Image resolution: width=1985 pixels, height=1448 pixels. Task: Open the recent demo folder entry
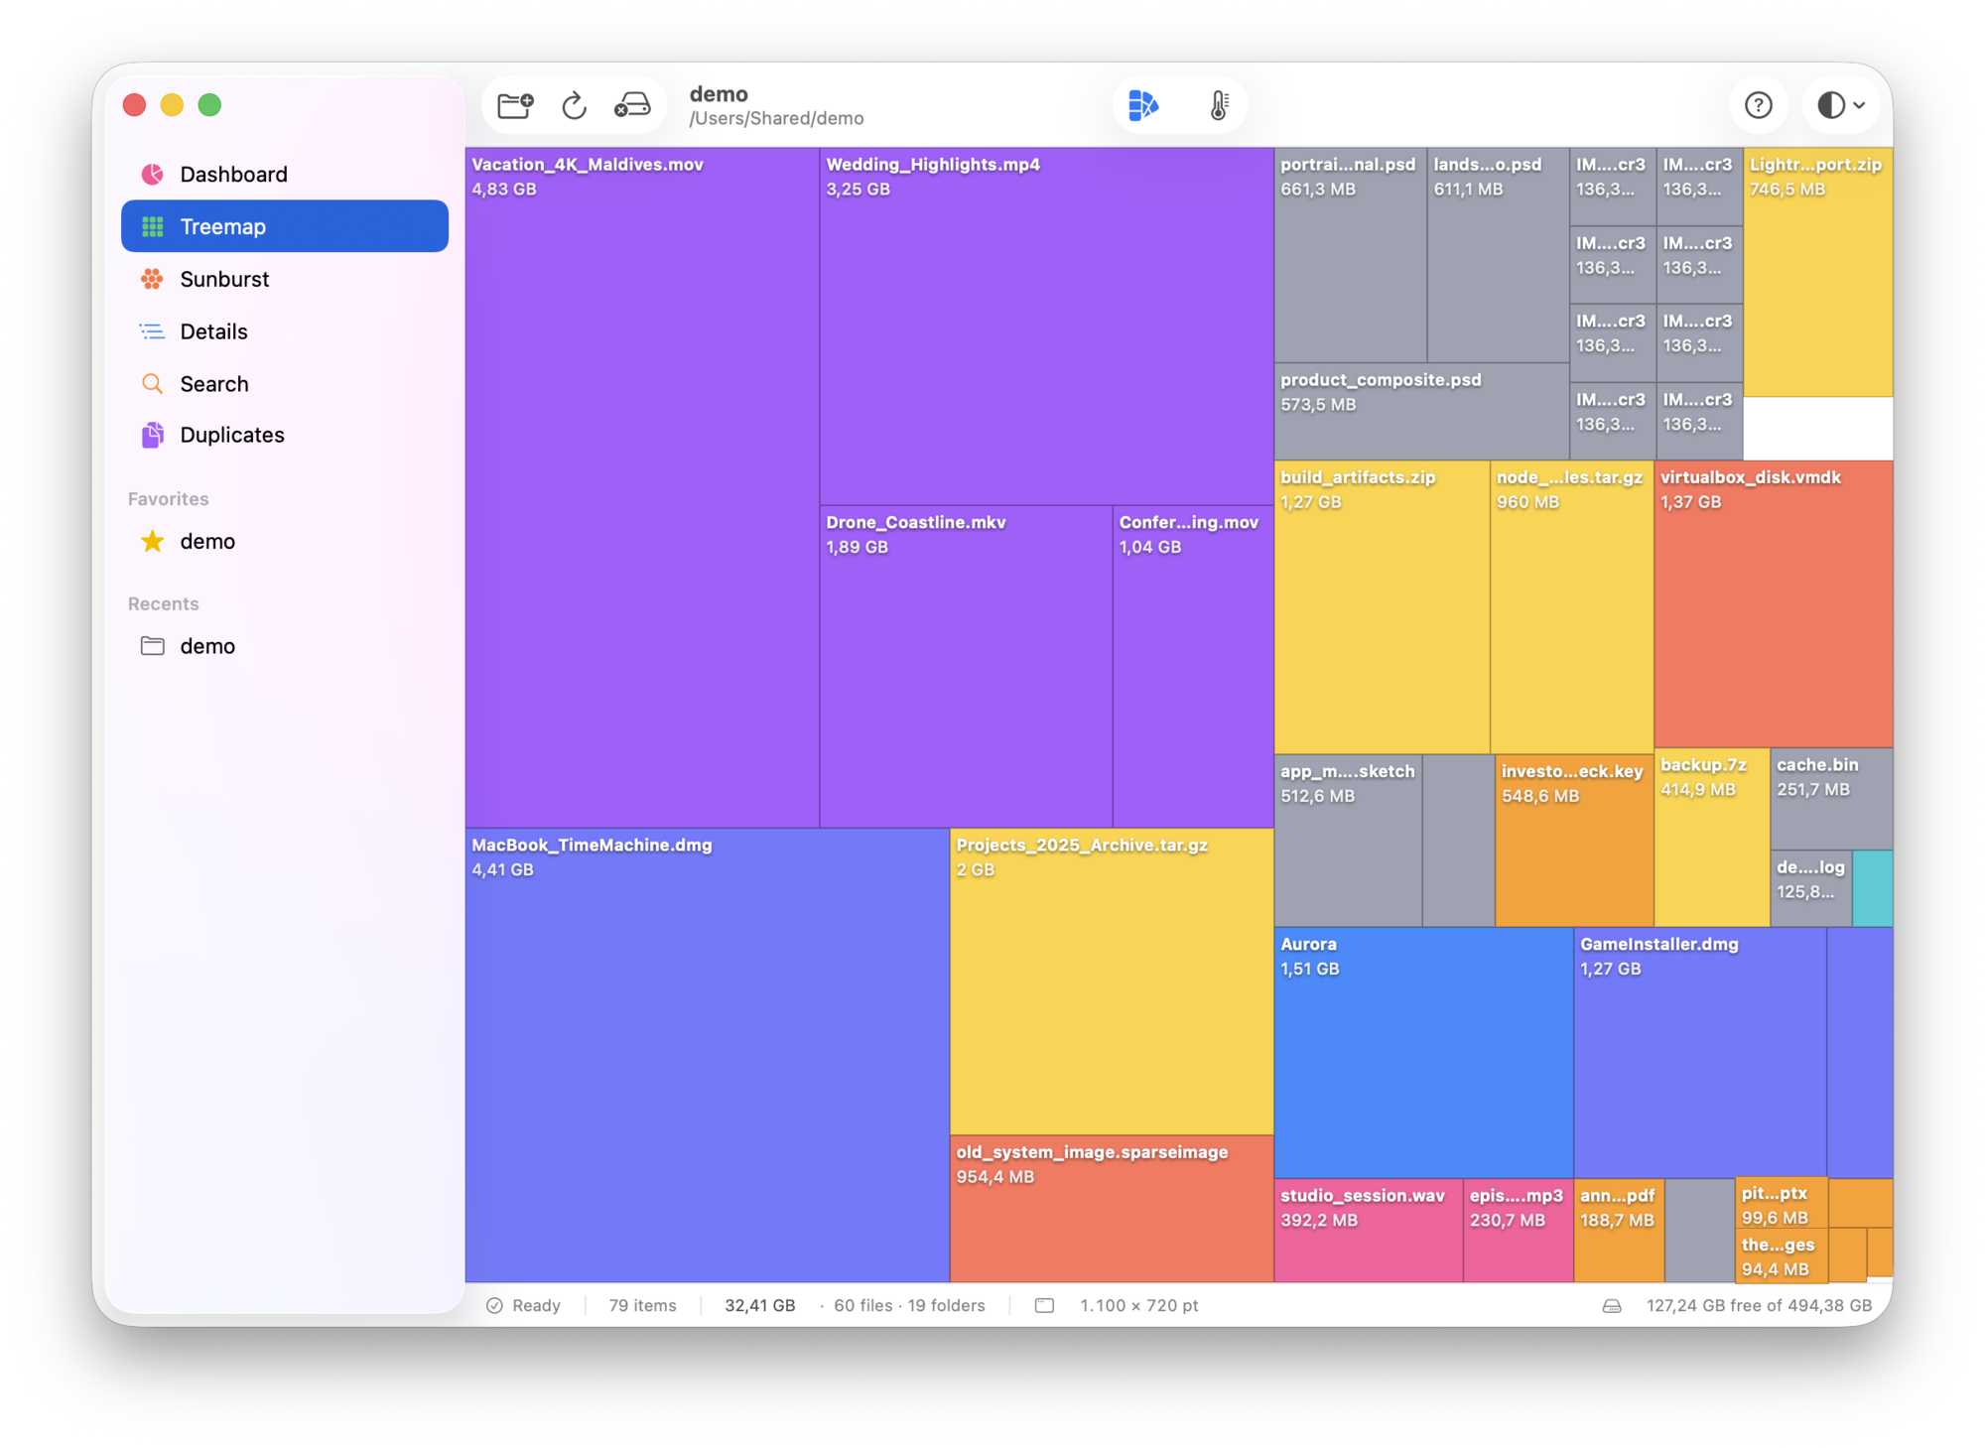tap(285, 646)
